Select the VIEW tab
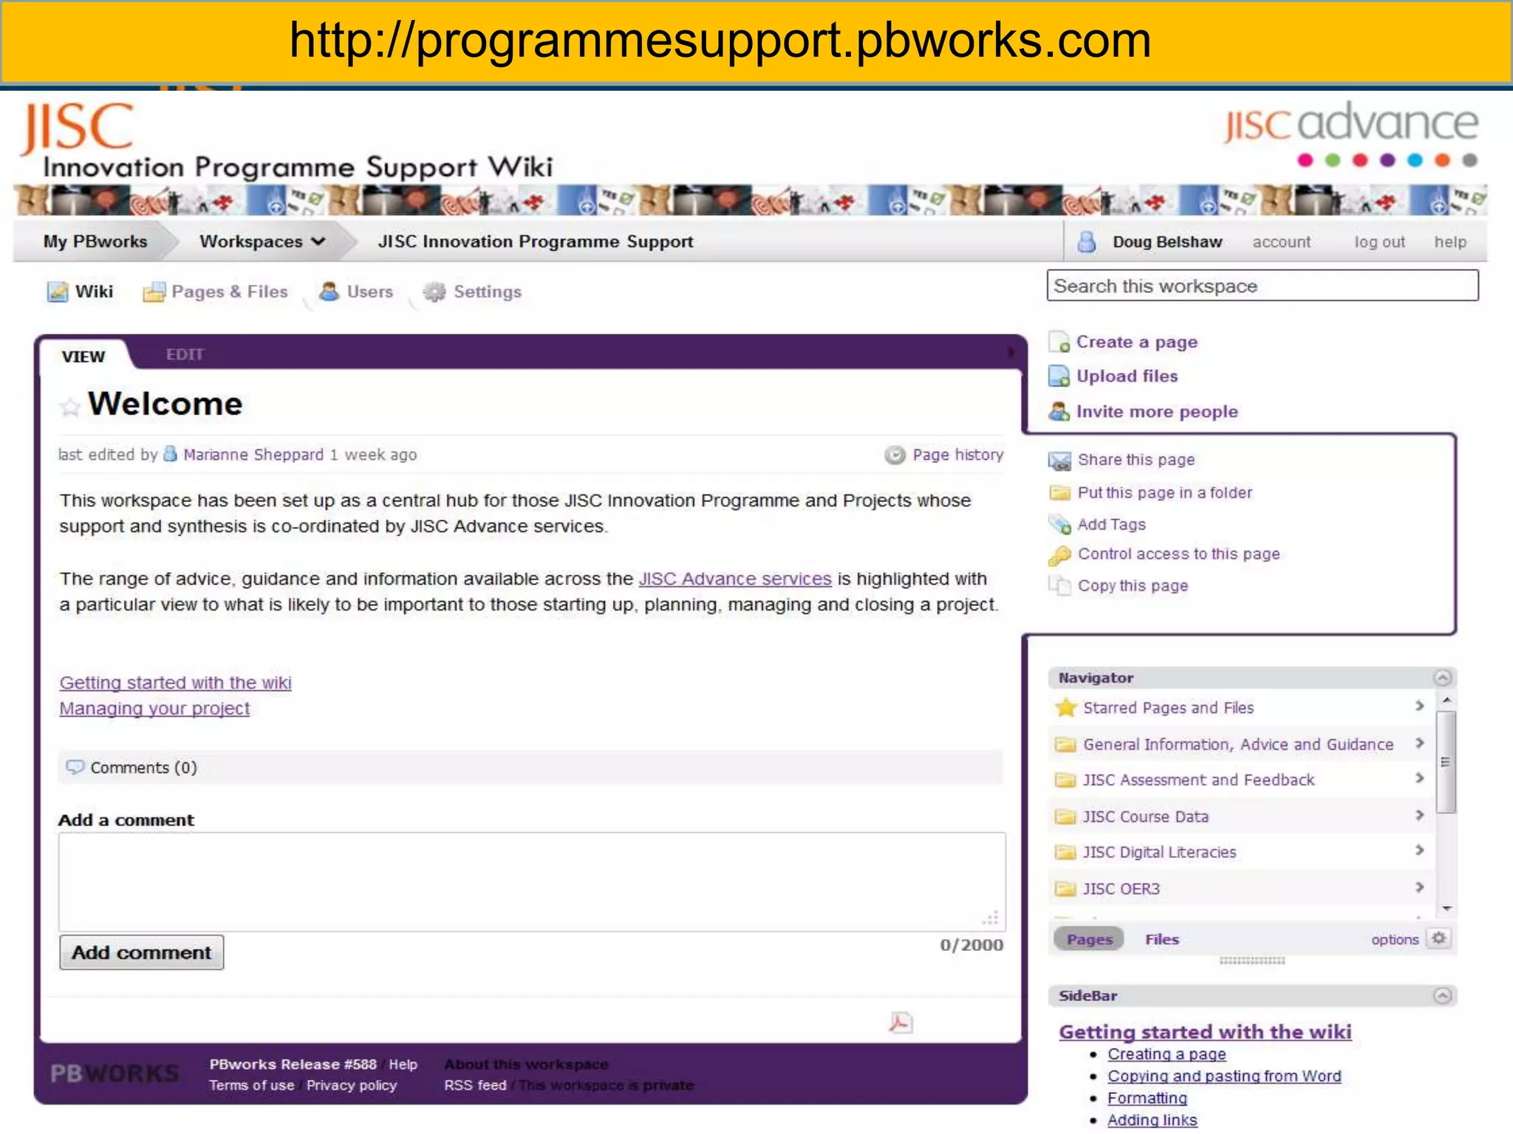Image resolution: width=1513 pixels, height=1134 pixels. [83, 357]
